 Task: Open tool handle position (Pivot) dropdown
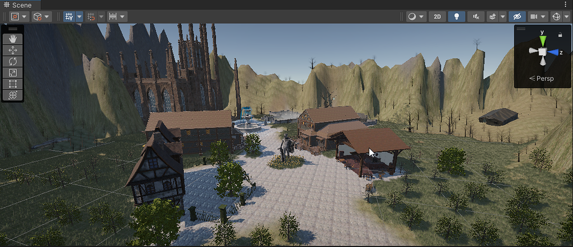pos(19,17)
